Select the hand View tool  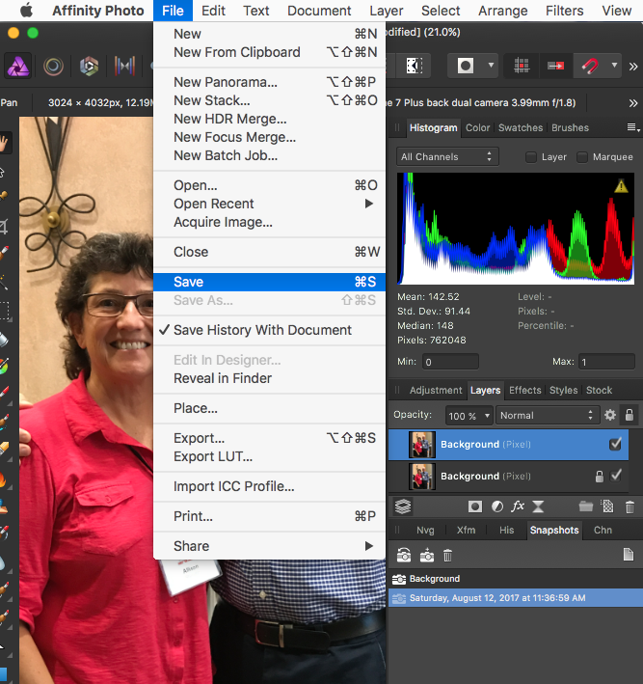pyautogui.click(x=5, y=143)
